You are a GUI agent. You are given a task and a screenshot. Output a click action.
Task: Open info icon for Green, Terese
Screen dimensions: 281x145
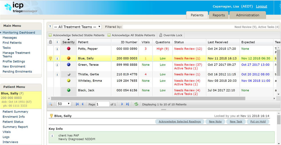tap(57, 65)
